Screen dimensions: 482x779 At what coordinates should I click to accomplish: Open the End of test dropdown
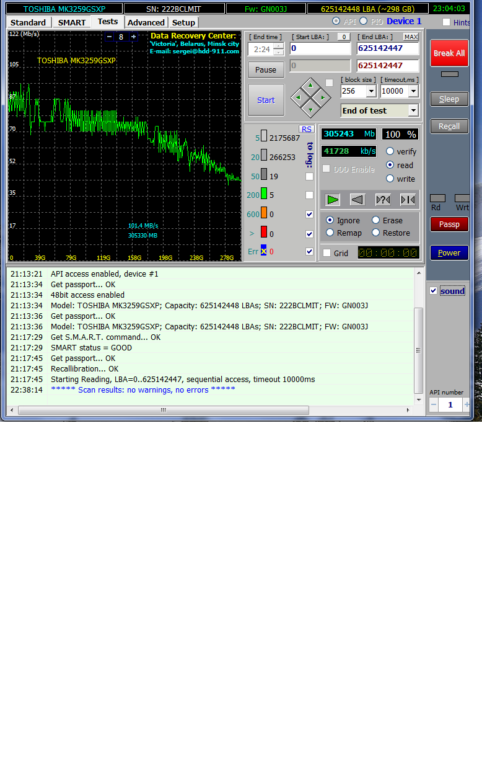413,110
